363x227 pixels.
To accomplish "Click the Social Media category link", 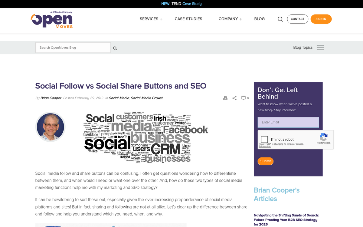I will click(x=119, y=98).
